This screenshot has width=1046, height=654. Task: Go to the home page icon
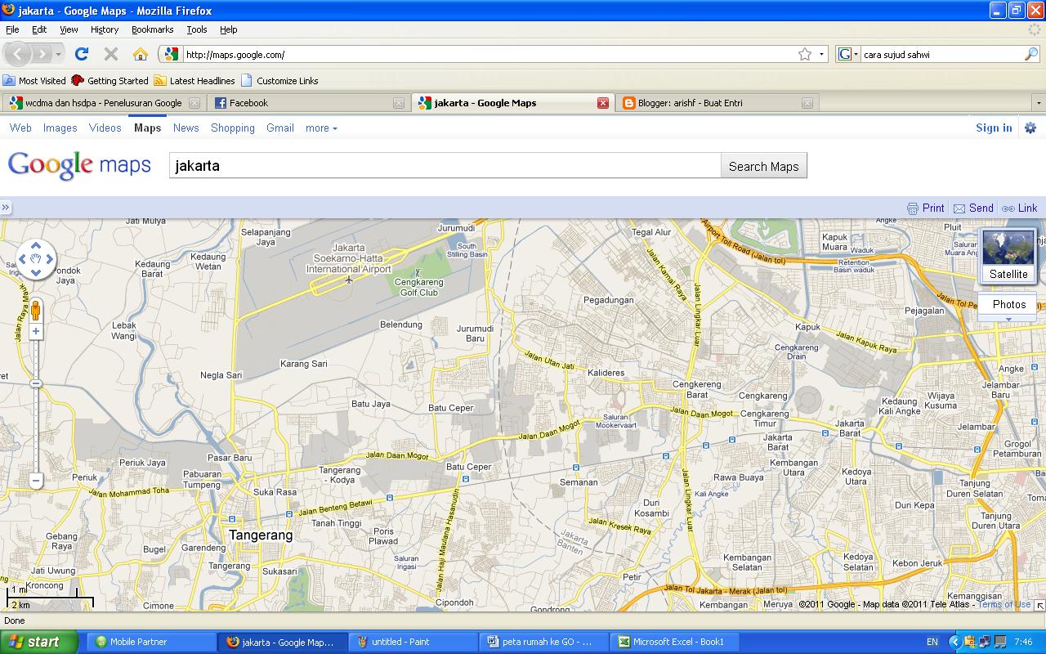point(141,54)
